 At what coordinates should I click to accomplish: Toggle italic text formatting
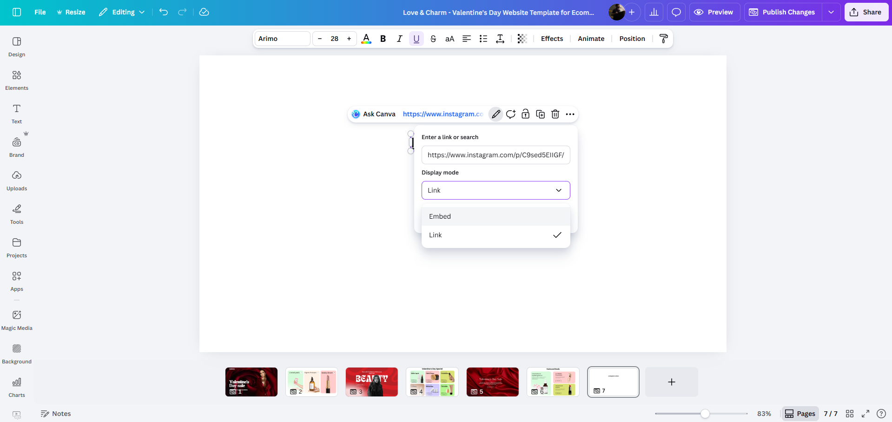pyautogui.click(x=399, y=39)
